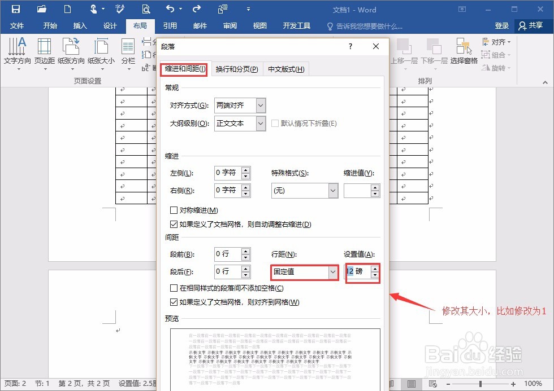Save the document via Quick Access toolbar
This screenshot has height=391, width=554.
(x=15, y=8)
